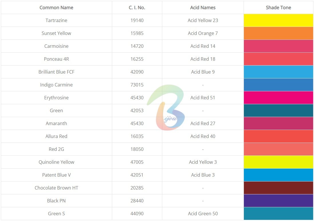Select the C.I. number 44090
This screenshot has height=221, width=314.
pos(137,214)
